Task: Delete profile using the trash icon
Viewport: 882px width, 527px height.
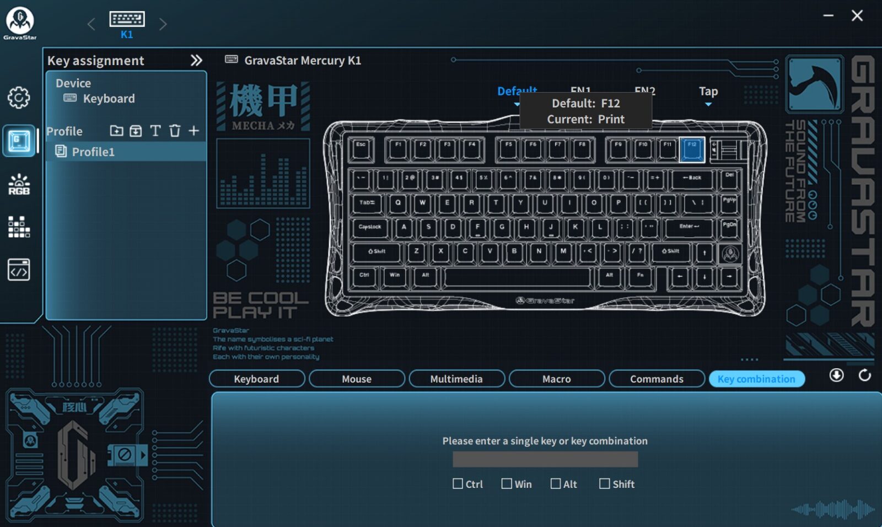Action: 175,131
